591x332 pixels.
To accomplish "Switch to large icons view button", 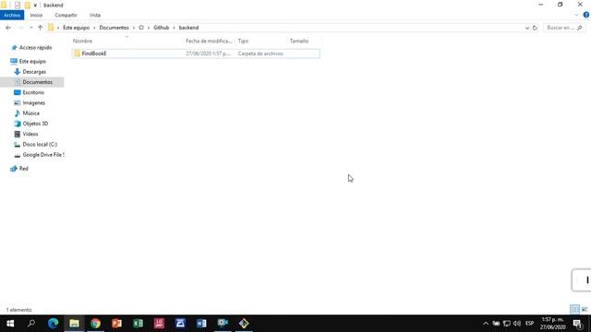I will tap(585, 310).
